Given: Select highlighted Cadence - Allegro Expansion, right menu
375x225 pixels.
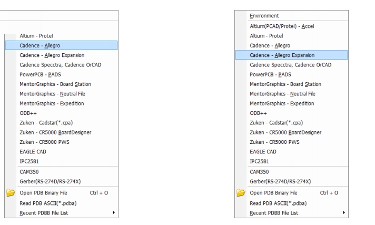Looking at the screenshot, I should [282, 55].
